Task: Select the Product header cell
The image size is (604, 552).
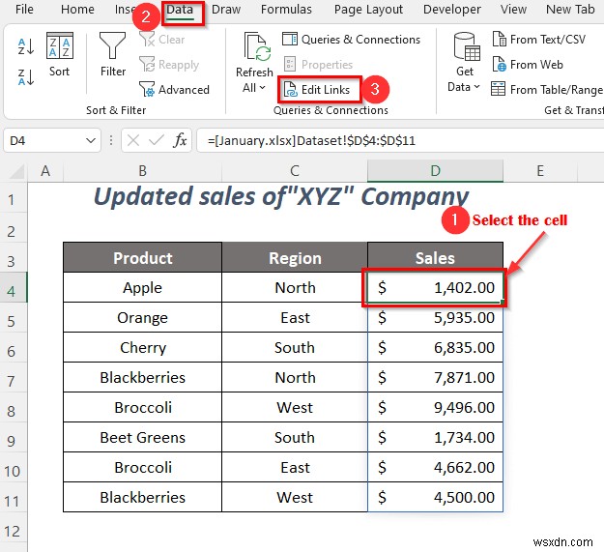Action: (142, 257)
